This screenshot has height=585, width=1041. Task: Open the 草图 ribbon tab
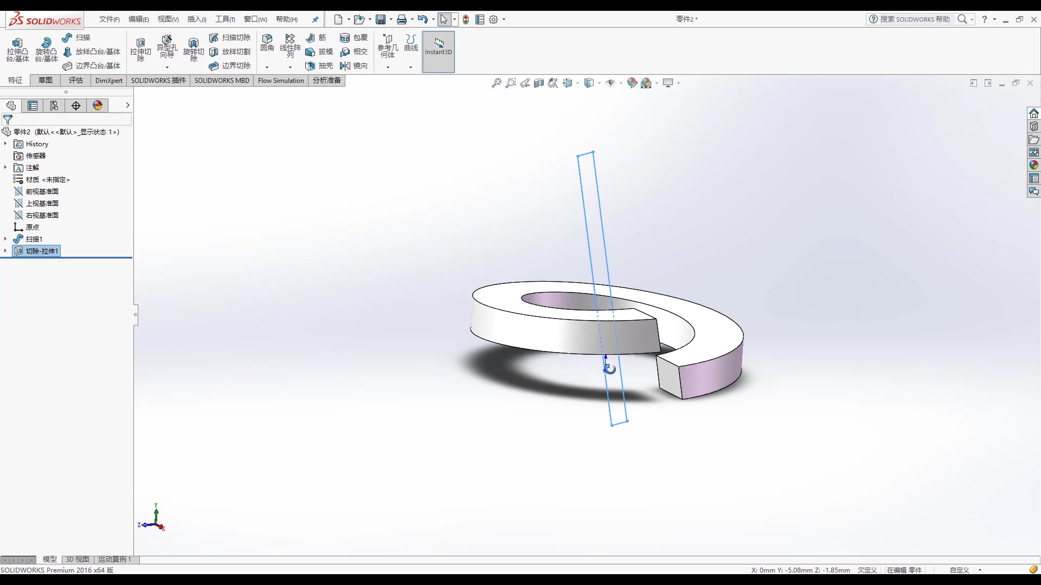click(x=45, y=80)
